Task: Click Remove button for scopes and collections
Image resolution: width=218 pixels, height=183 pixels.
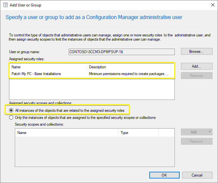Action: click(x=197, y=141)
